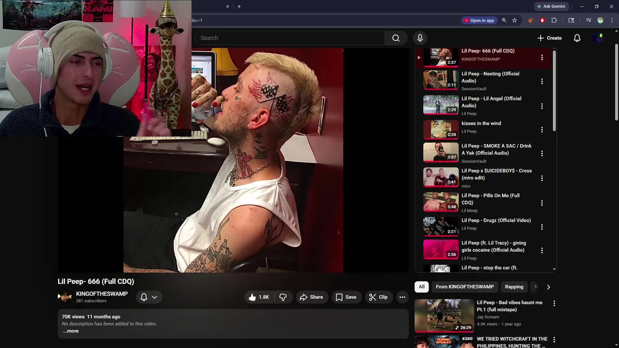Open options for Pills On Me item
619x348 pixels.
click(x=542, y=203)
